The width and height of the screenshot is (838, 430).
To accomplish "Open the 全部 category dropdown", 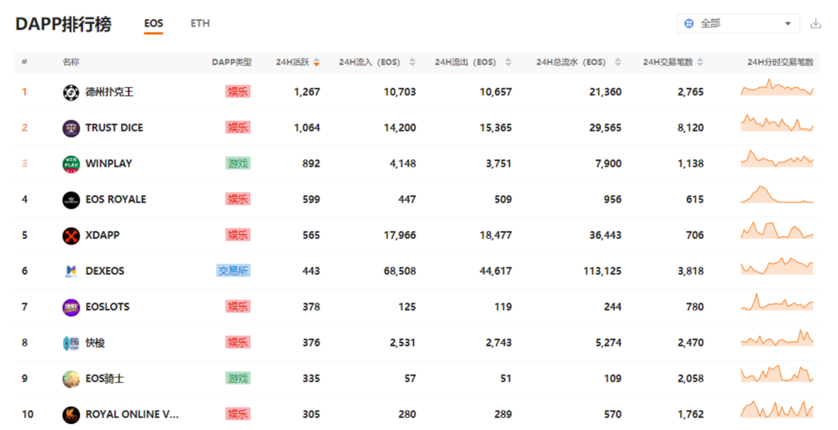I will pyautogui.click(x=738, y=24).
